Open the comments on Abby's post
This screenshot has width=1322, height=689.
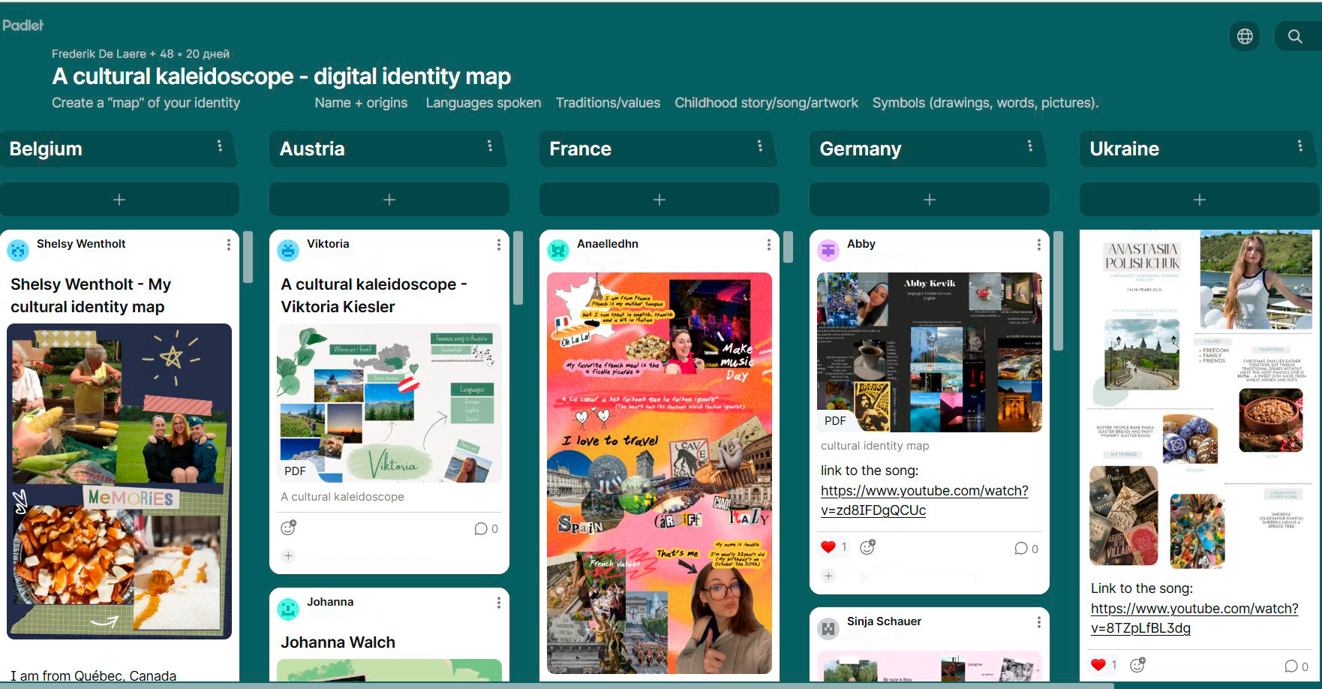coord(1026,549)
